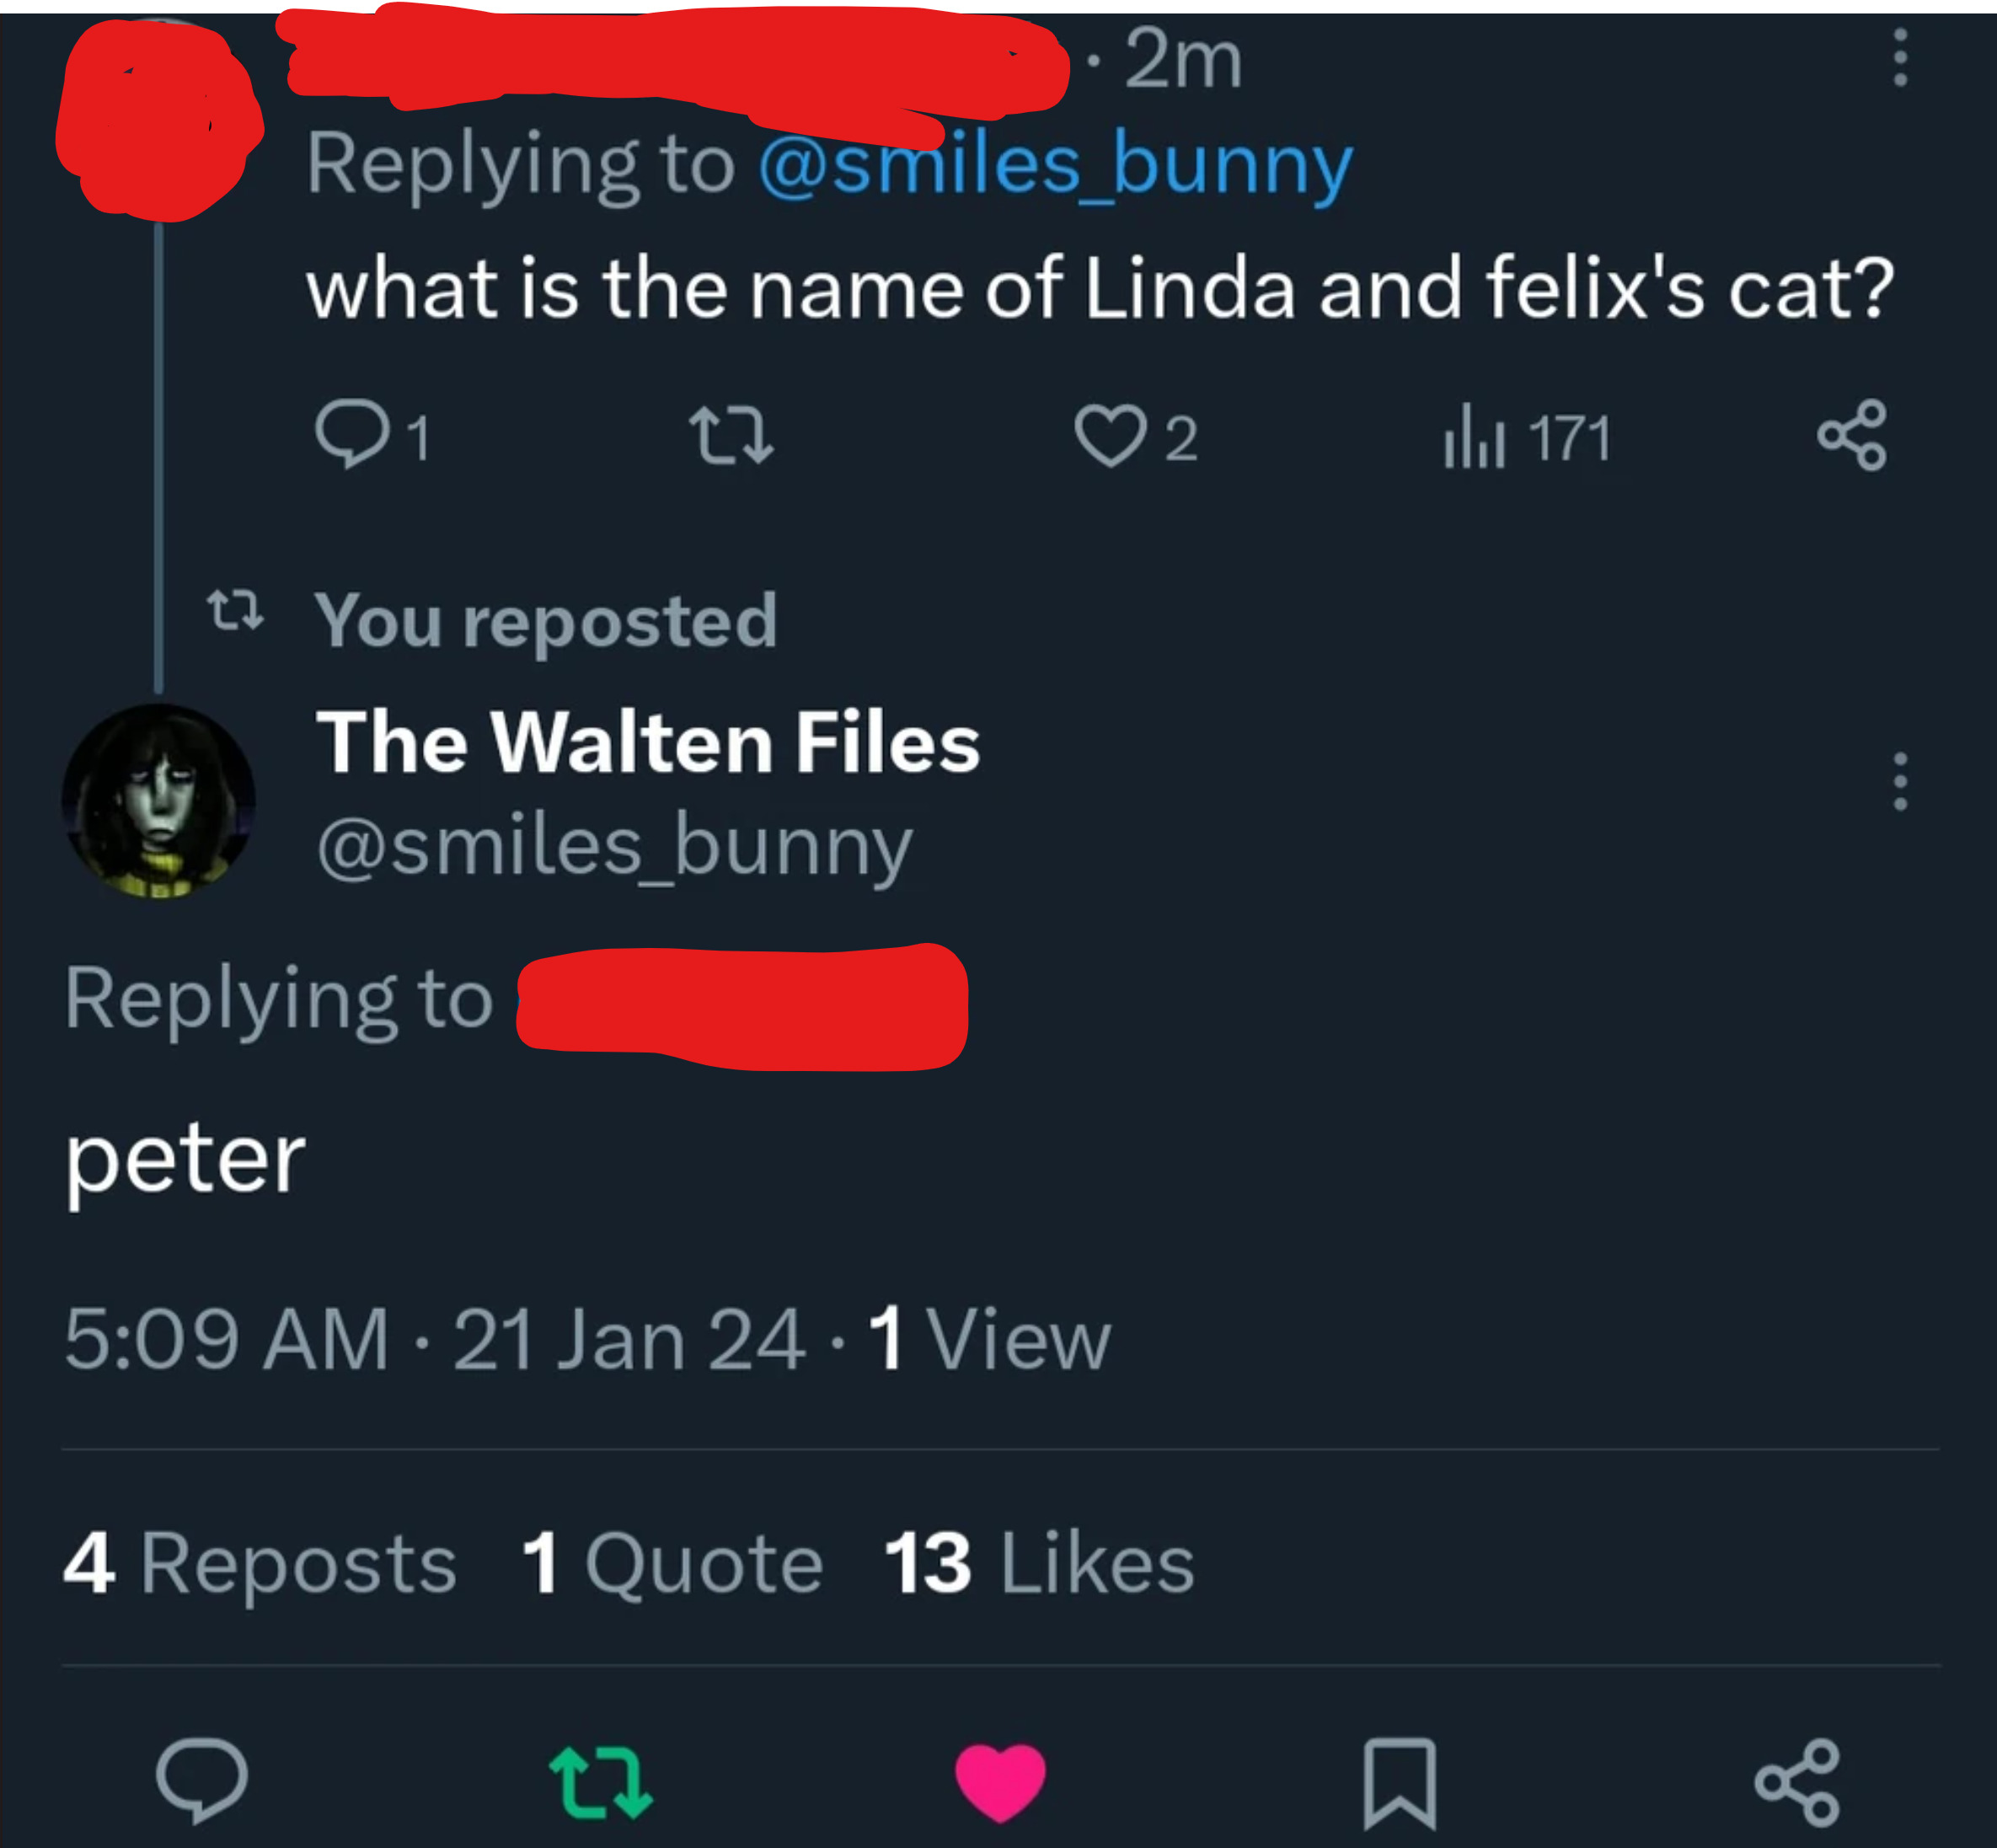Repost the question about Linda and Felix's cat
1997x1848 pixels.
point(731,437)
